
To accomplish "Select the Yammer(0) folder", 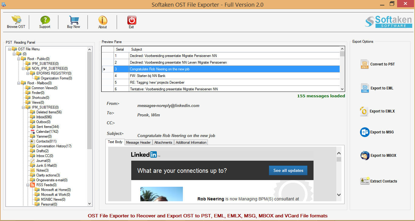I will pos(44,136).
